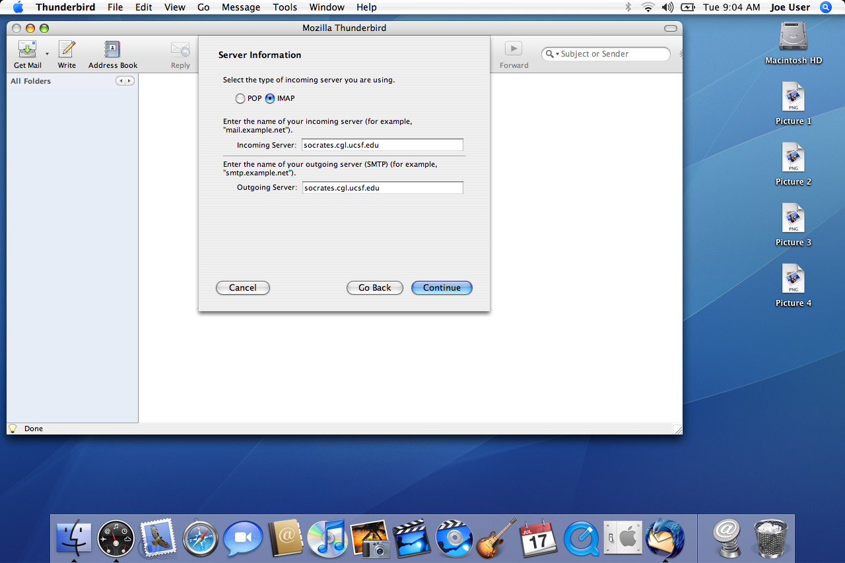845x563 pixels.
Task: Click the Tue 9:04 AM clock
Action: [732, 7]
